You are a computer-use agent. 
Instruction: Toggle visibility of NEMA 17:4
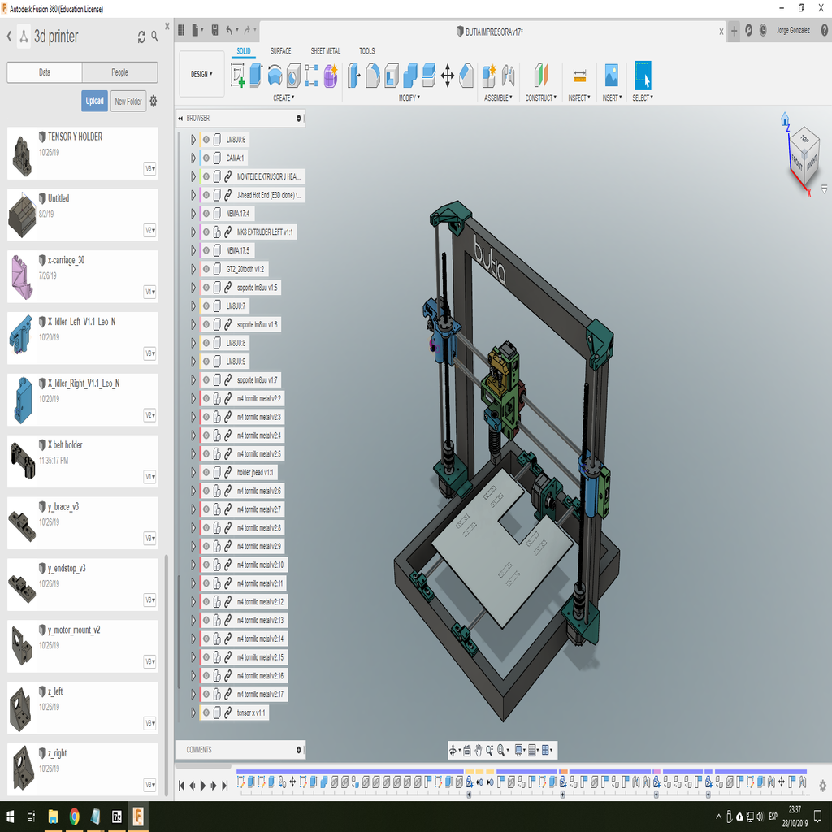[206, 214]
